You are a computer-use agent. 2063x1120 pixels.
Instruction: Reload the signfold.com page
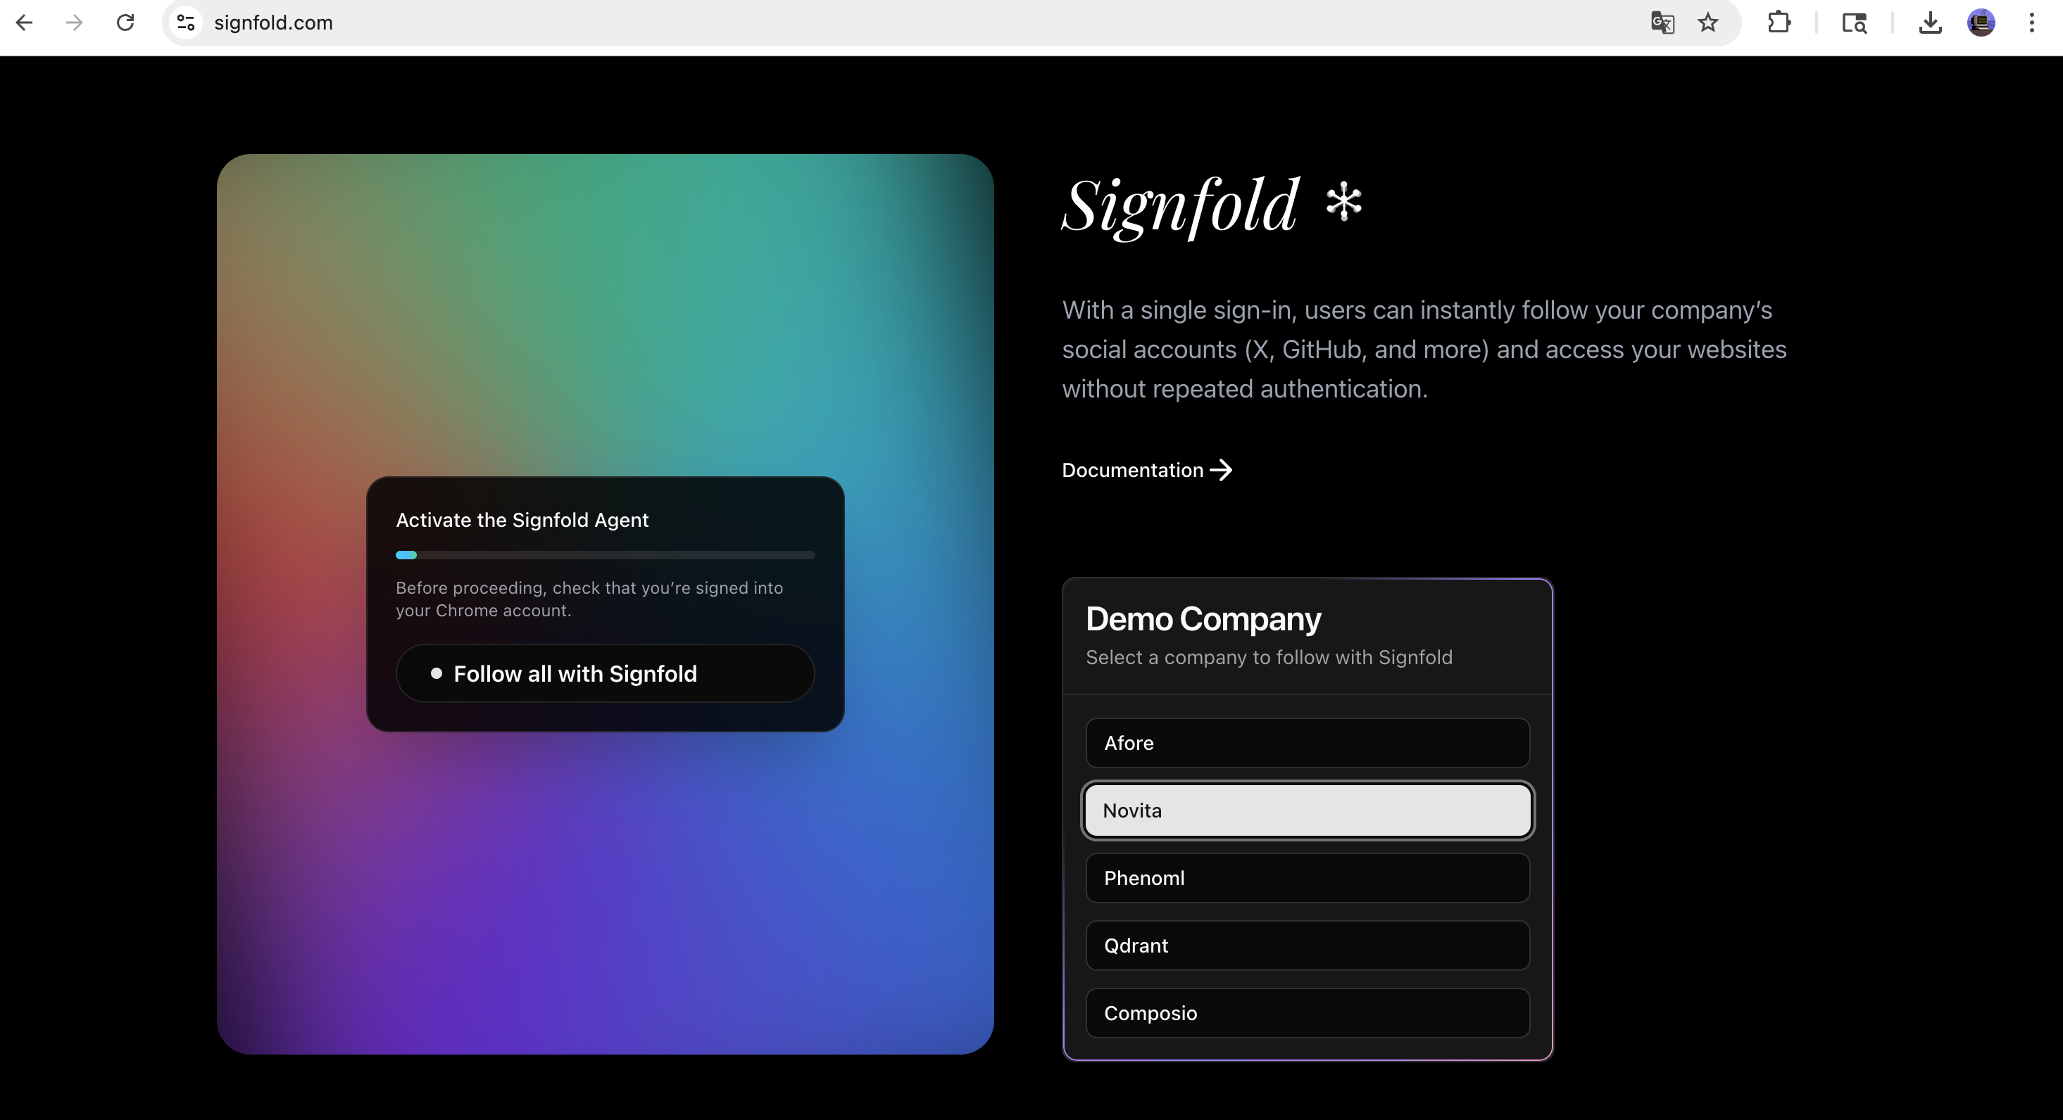pyautogui.click(x=125, y=23)
